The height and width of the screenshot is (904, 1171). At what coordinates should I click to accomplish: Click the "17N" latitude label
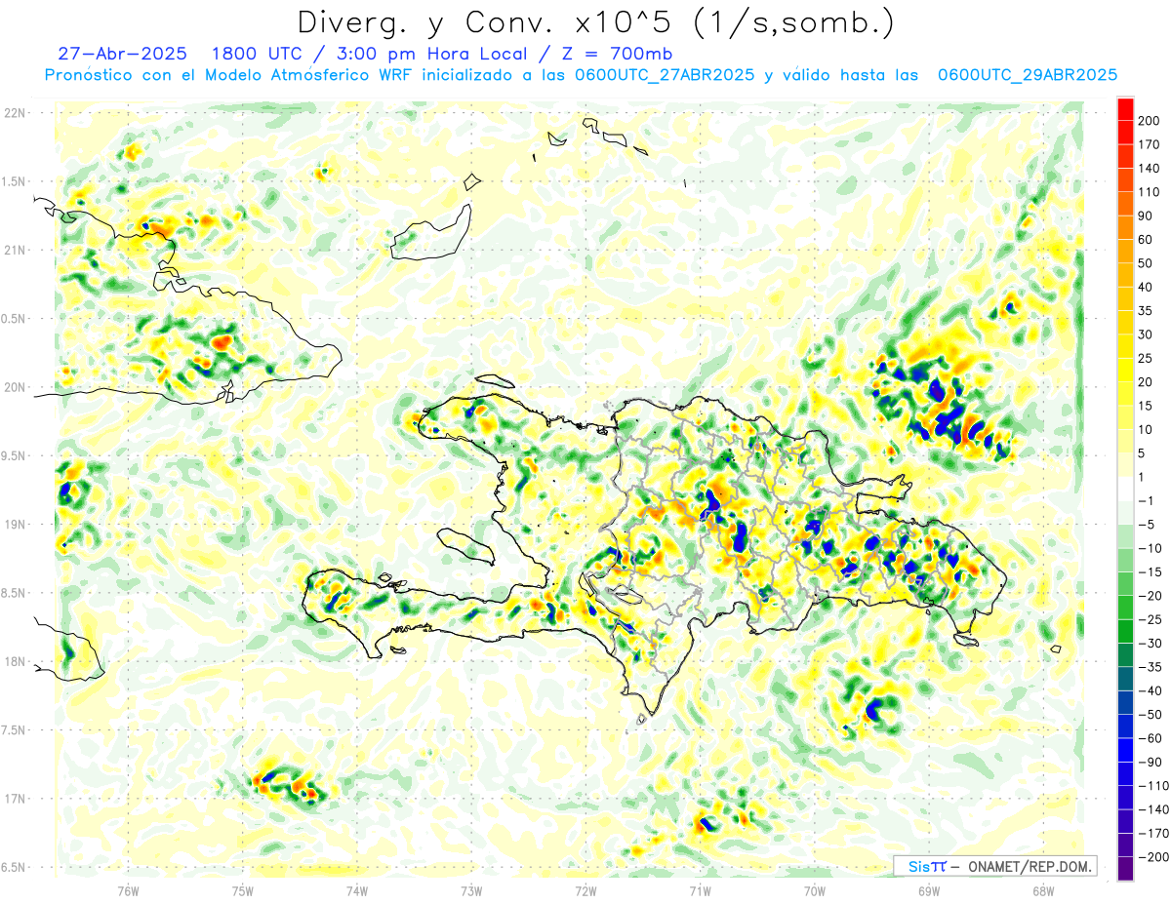[x=15, y=799]
